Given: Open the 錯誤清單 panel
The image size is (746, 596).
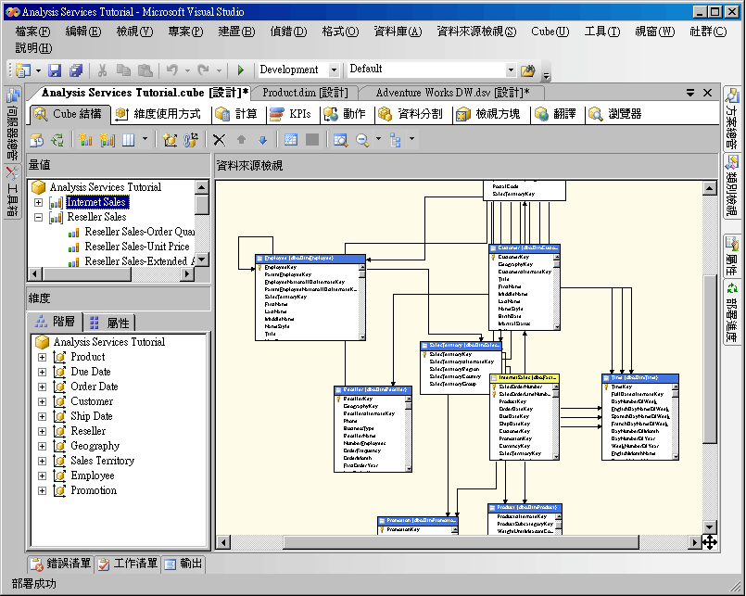Looking at the screenshot, I should [x=60, y=564].
